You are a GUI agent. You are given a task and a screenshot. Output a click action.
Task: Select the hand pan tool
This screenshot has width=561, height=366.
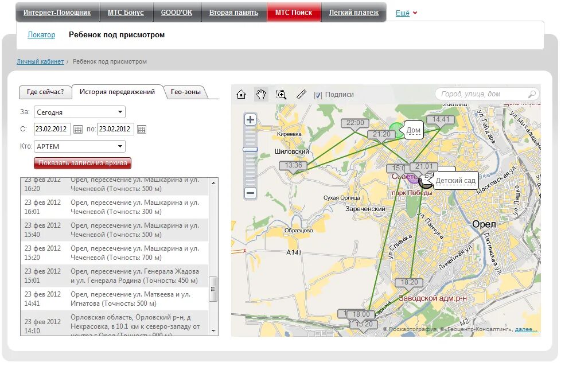(261, 95)
